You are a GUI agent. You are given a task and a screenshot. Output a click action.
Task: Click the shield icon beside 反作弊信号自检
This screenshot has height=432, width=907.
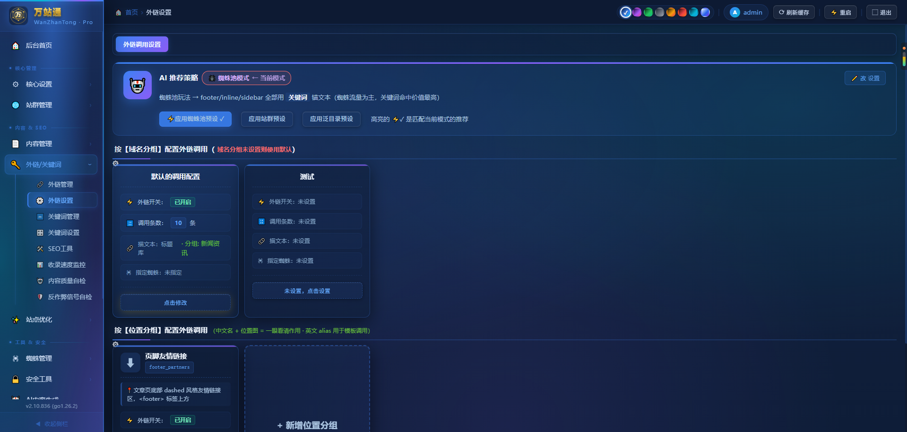40,297
